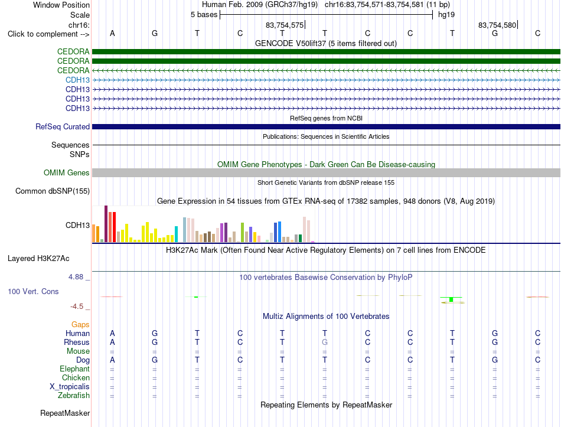Click the navy RefSeq Curated bar

pos(326,127)
